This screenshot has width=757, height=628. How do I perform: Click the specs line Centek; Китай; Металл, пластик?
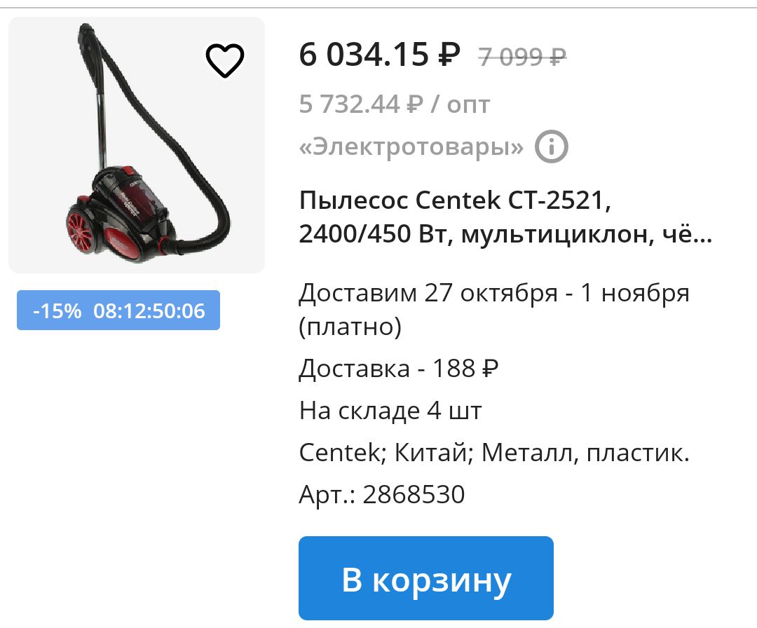[x=494, y=453]
